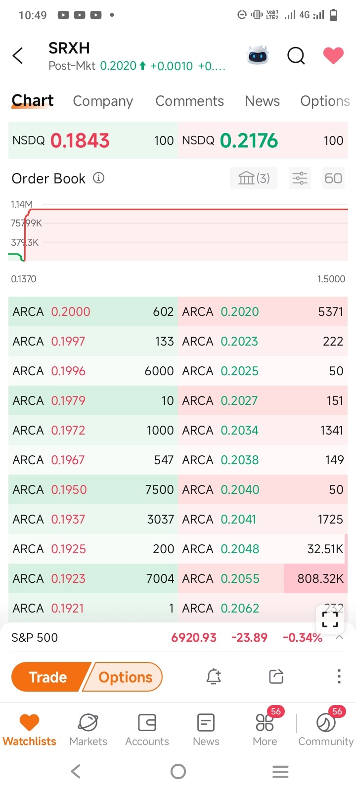The height and width of the screenshot is (791, 356).
Task: Tap the Options button beside Trade
Action: pyautogui.click(x=124, y=677)
